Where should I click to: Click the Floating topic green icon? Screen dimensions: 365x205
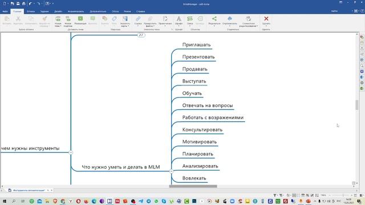click(80, 19)
